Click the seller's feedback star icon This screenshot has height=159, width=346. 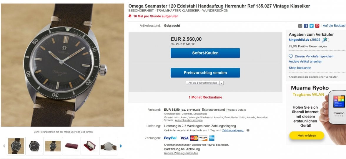point(325,40)
